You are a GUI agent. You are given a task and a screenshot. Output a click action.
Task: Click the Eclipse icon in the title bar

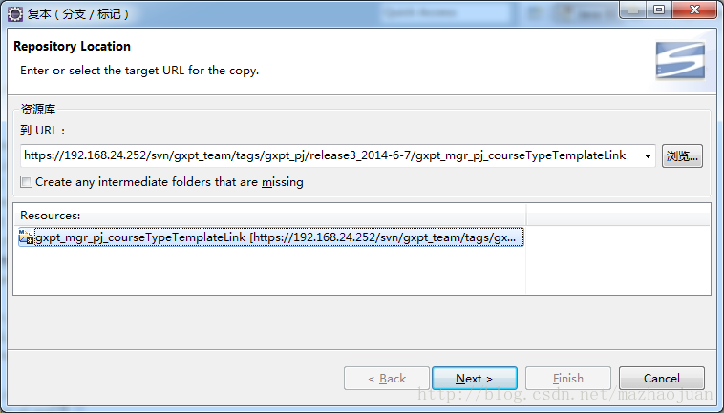15,13
